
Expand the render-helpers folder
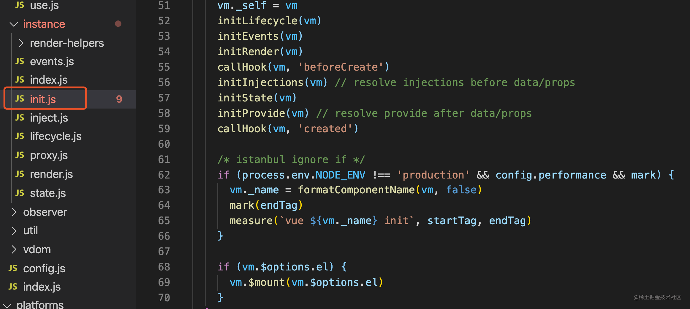click(x=20, y=43)
